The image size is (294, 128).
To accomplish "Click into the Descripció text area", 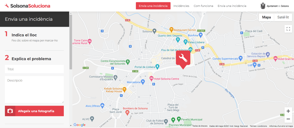I will click(x=34, y=89).
